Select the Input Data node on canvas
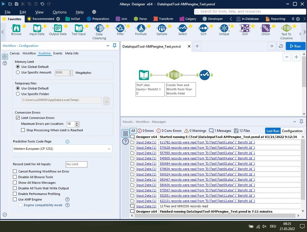This screenshot has height=232, width=307. [144, 75]
